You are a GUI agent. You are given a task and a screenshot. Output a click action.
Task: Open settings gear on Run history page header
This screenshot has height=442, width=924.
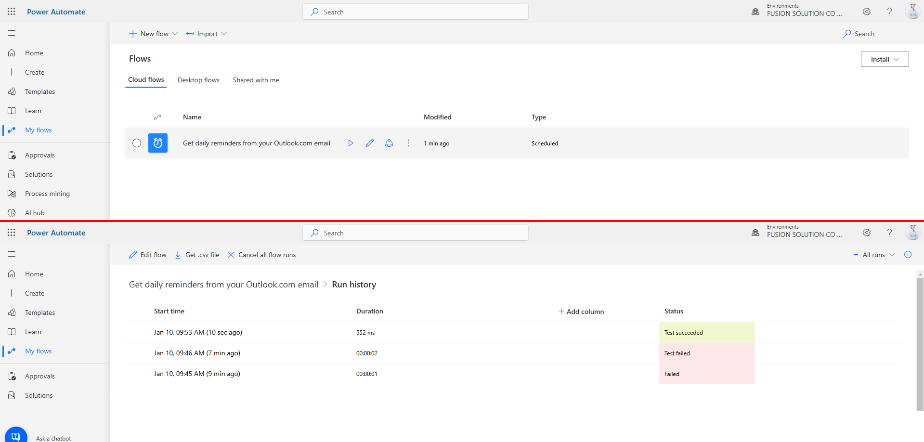[x=867, y=233]
